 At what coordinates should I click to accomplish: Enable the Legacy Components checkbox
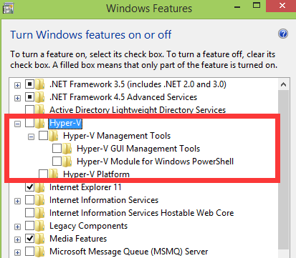click(x=29, y=226)
